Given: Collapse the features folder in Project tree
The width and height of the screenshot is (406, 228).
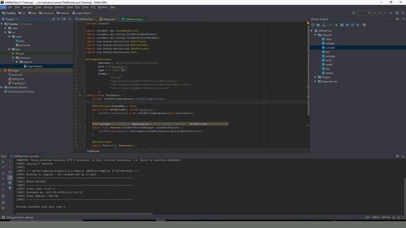Looking at the screenshot, I should tap(17, 62).
